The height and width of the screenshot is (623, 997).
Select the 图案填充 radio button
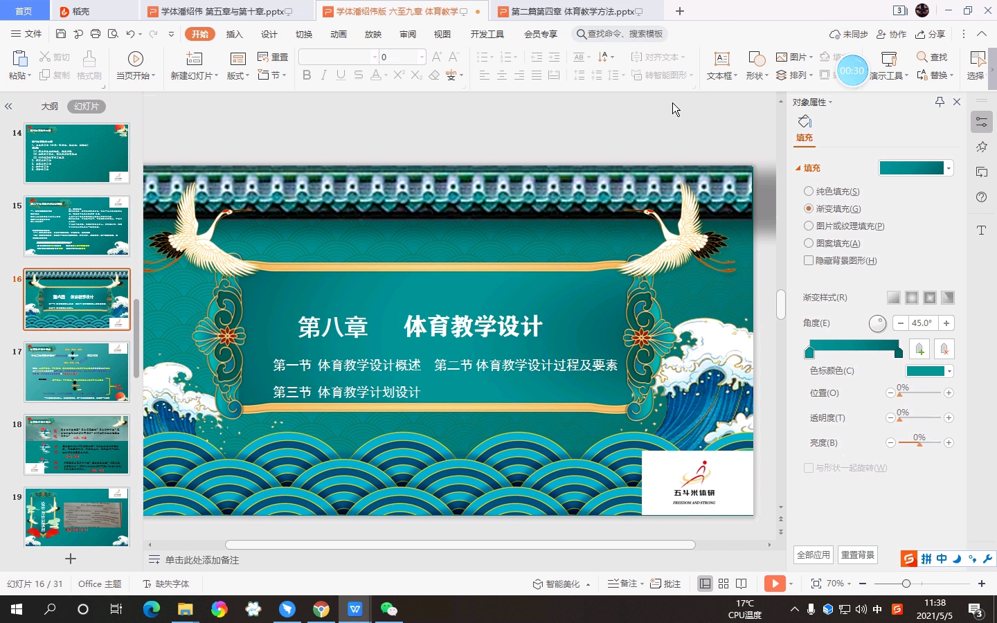coord(808,243)
